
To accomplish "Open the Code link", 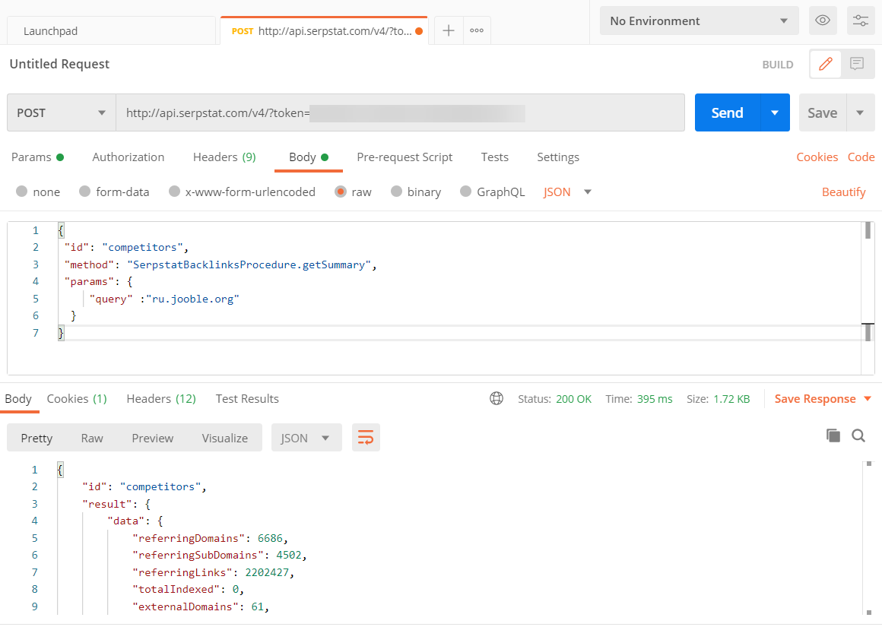I will coord(861,157).
